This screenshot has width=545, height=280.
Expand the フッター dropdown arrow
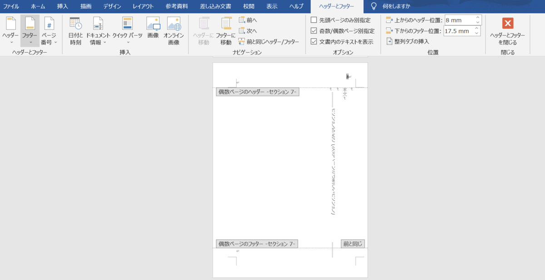(x=30, y=43)
